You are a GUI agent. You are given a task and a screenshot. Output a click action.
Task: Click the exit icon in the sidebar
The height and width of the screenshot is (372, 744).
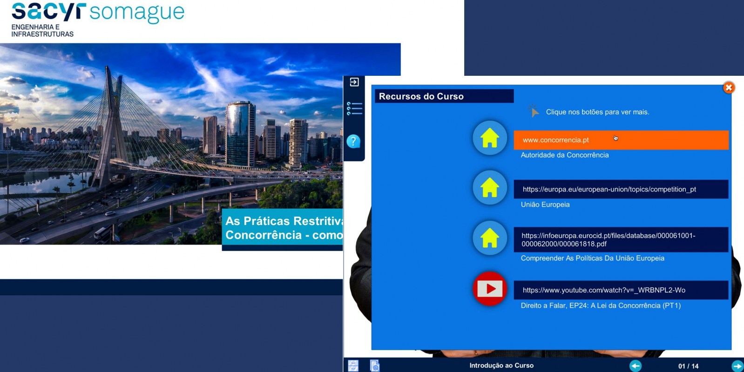coord(354,82)
